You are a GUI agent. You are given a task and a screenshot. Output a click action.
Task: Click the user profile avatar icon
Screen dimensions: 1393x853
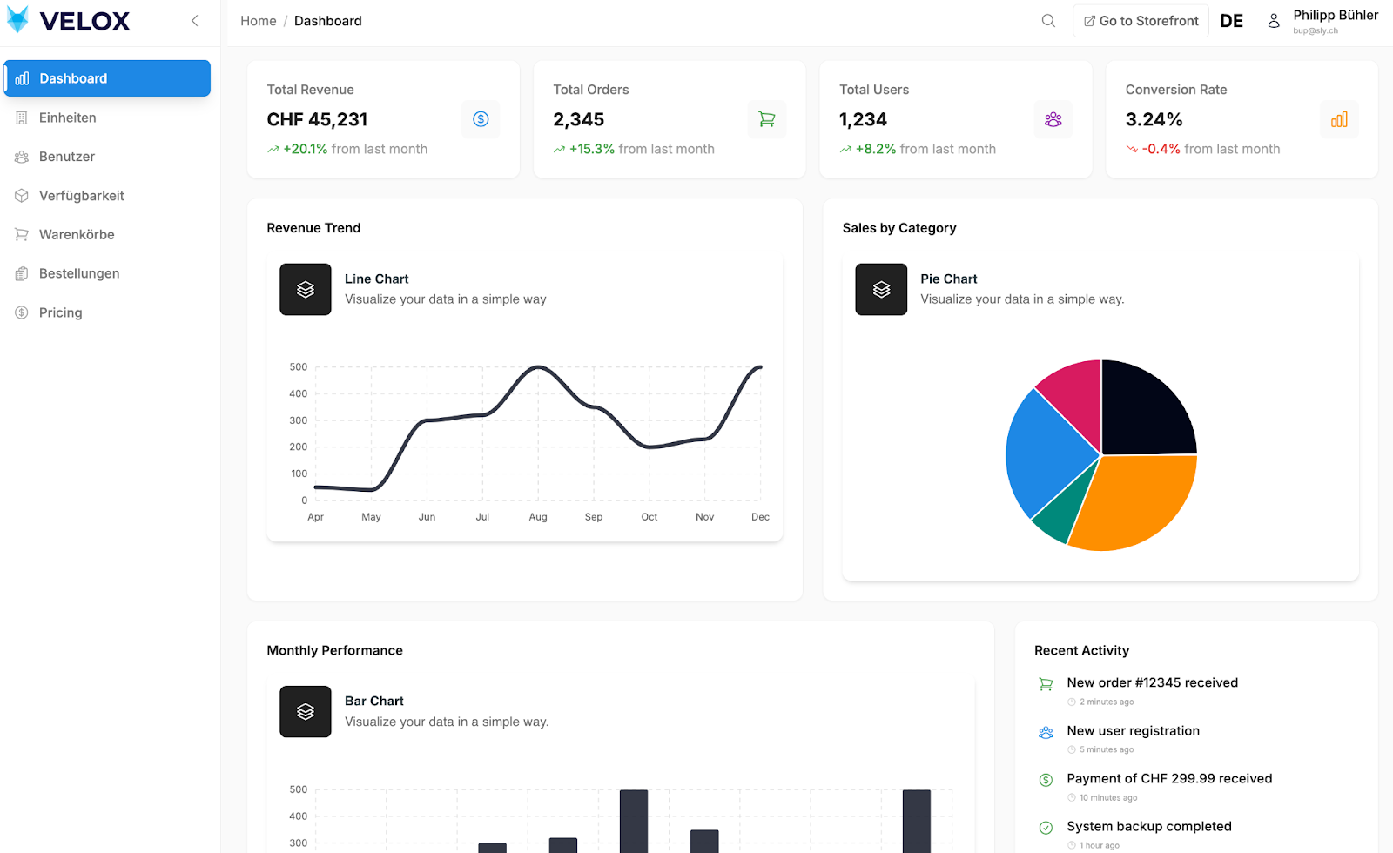coord(1274,21)
